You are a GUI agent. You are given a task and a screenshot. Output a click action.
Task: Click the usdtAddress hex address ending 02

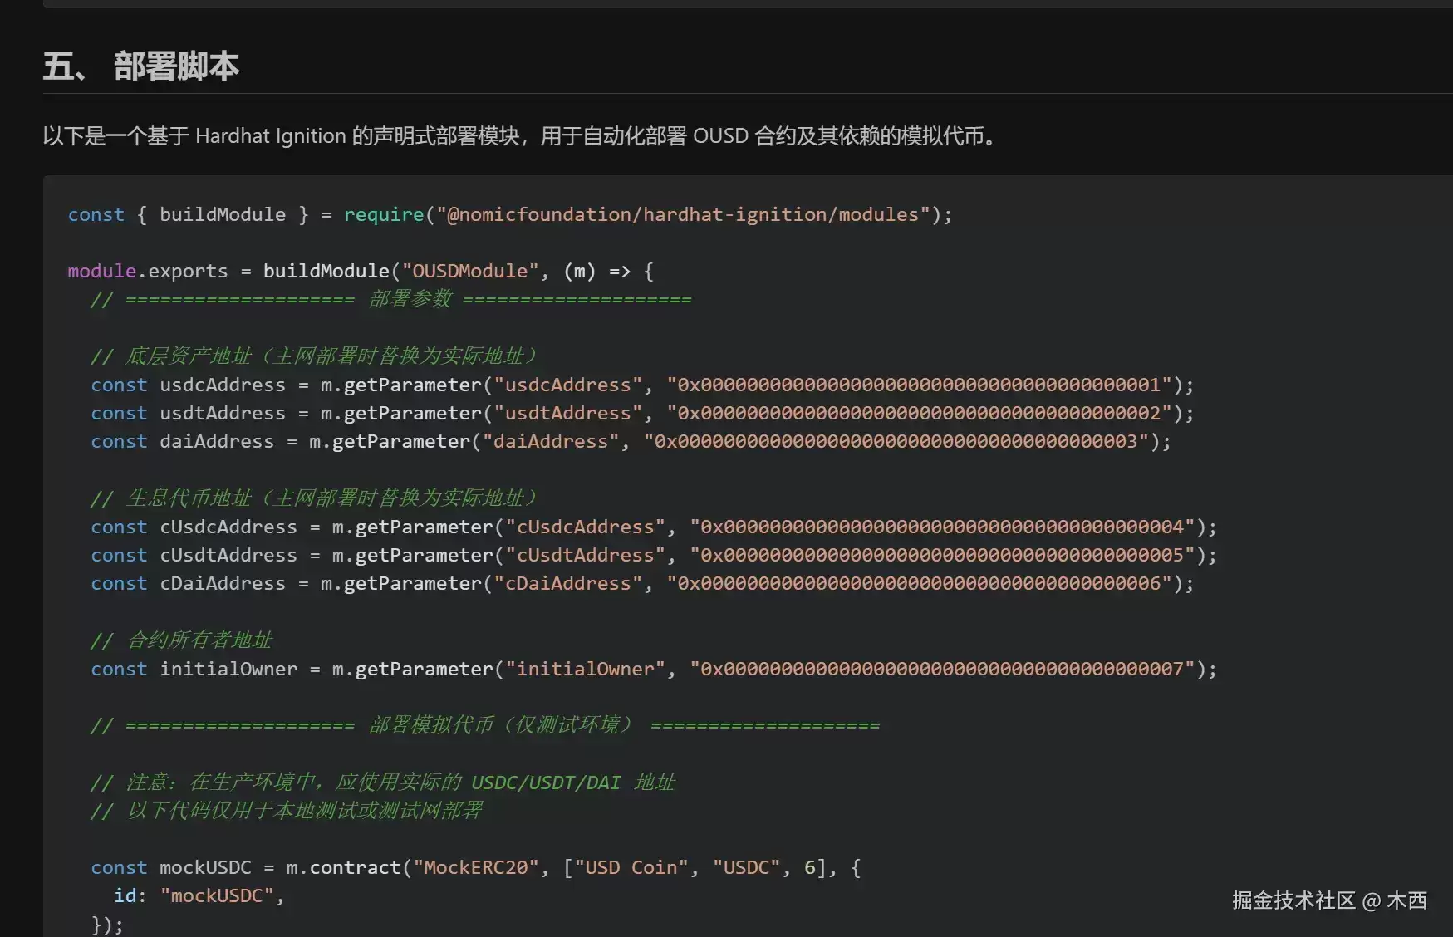coord(920,413)
